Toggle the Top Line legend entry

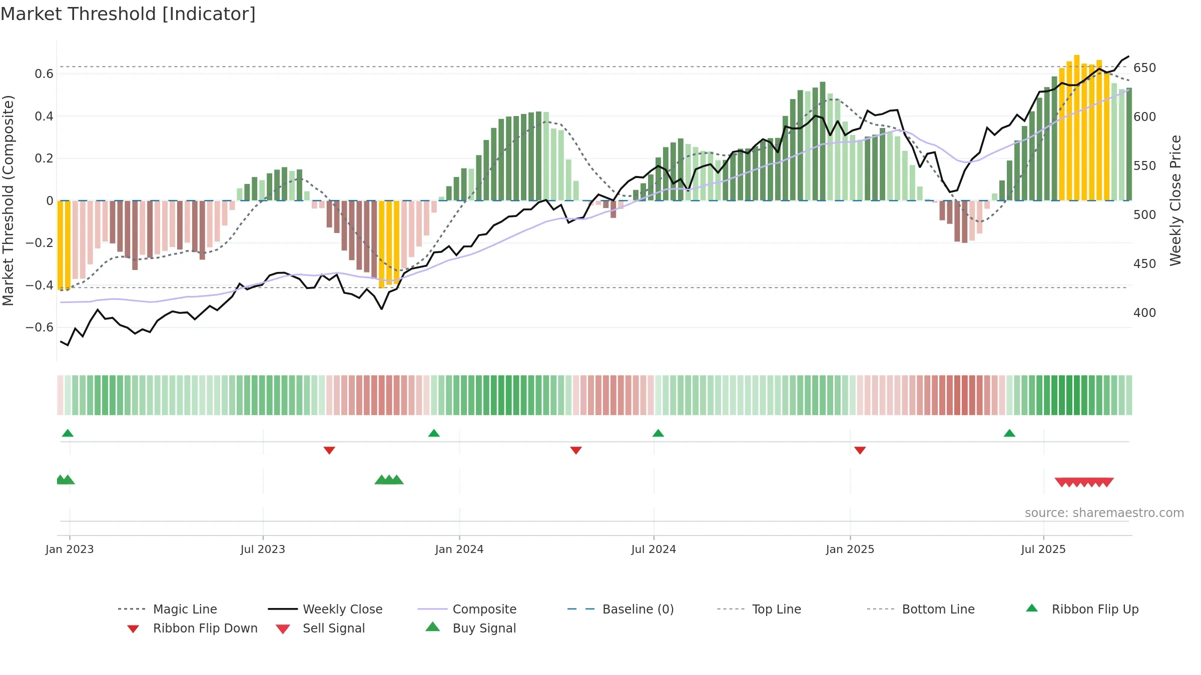click(759, 609)
